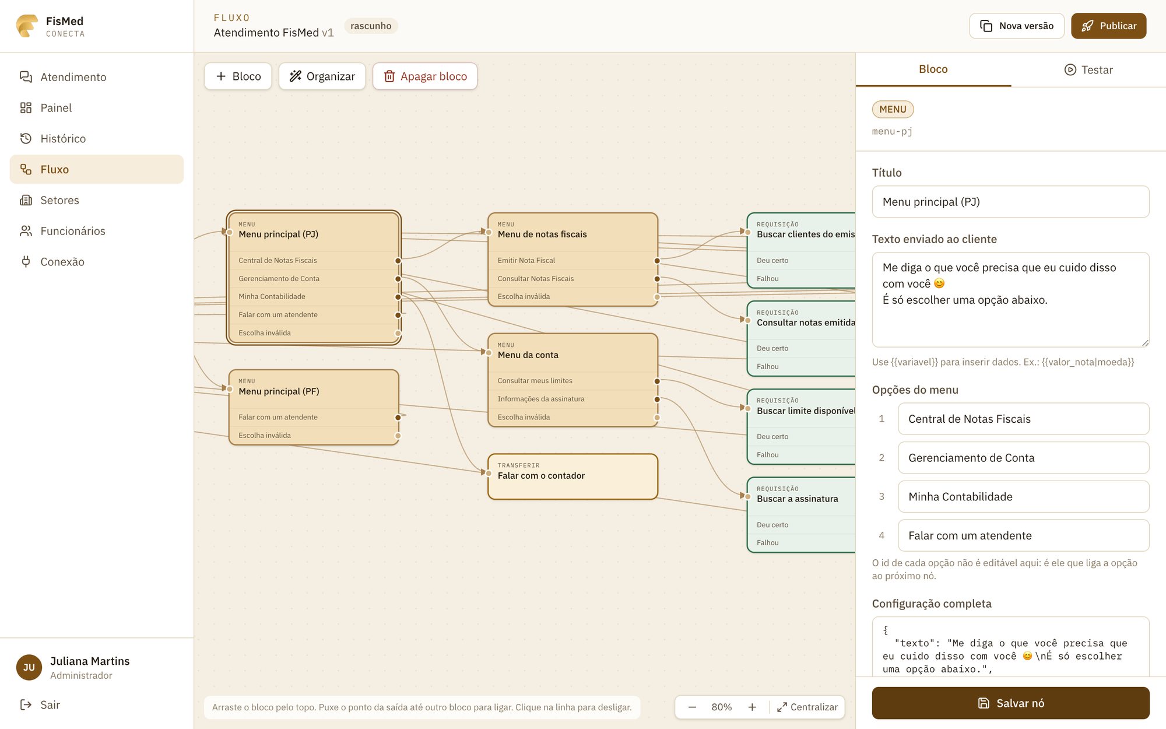1166x729 pixels.
Task: Click Apagar bloco button
Action: click(x=425, y=76)
